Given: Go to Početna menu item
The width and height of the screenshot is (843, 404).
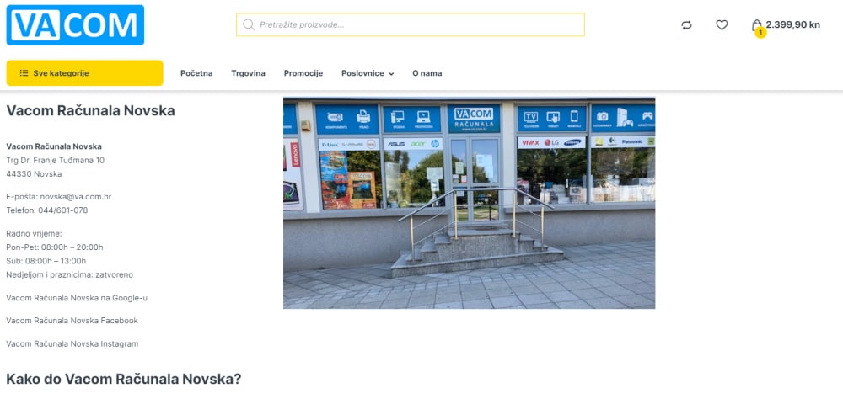Looking at the screenshot, I should pos(196,73).
